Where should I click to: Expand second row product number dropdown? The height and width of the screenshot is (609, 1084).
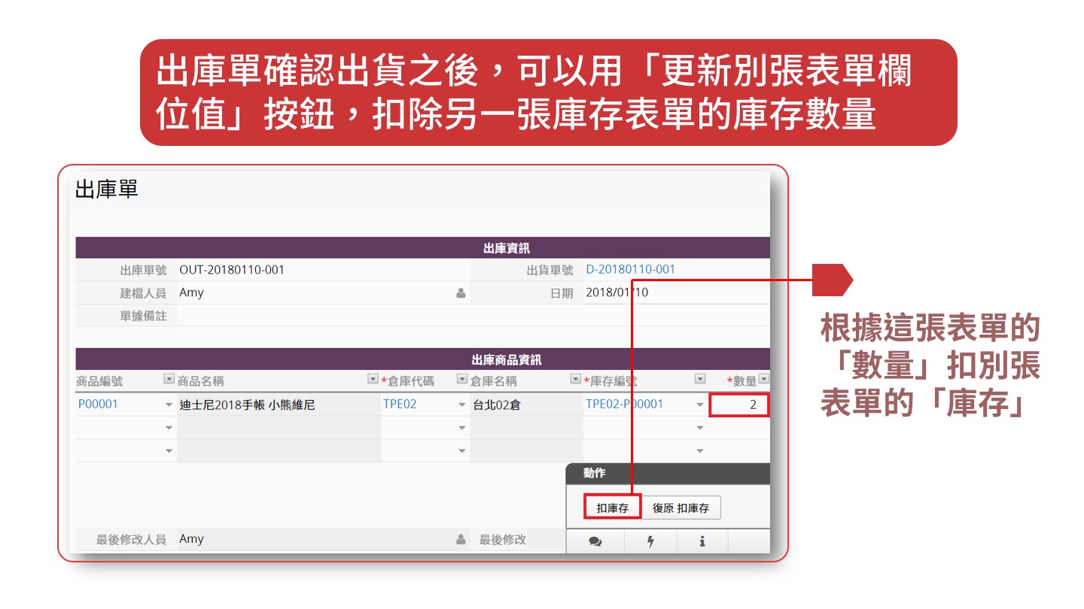[169, 428]
